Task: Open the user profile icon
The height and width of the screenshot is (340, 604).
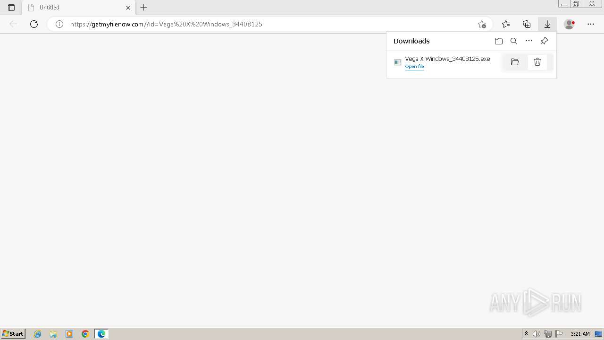Action: (570, 24)
